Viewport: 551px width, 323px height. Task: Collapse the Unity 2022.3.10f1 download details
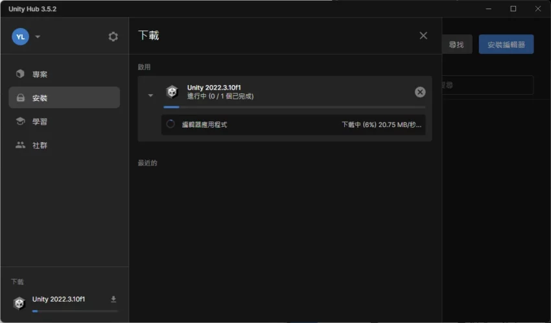tap(150, 95)
